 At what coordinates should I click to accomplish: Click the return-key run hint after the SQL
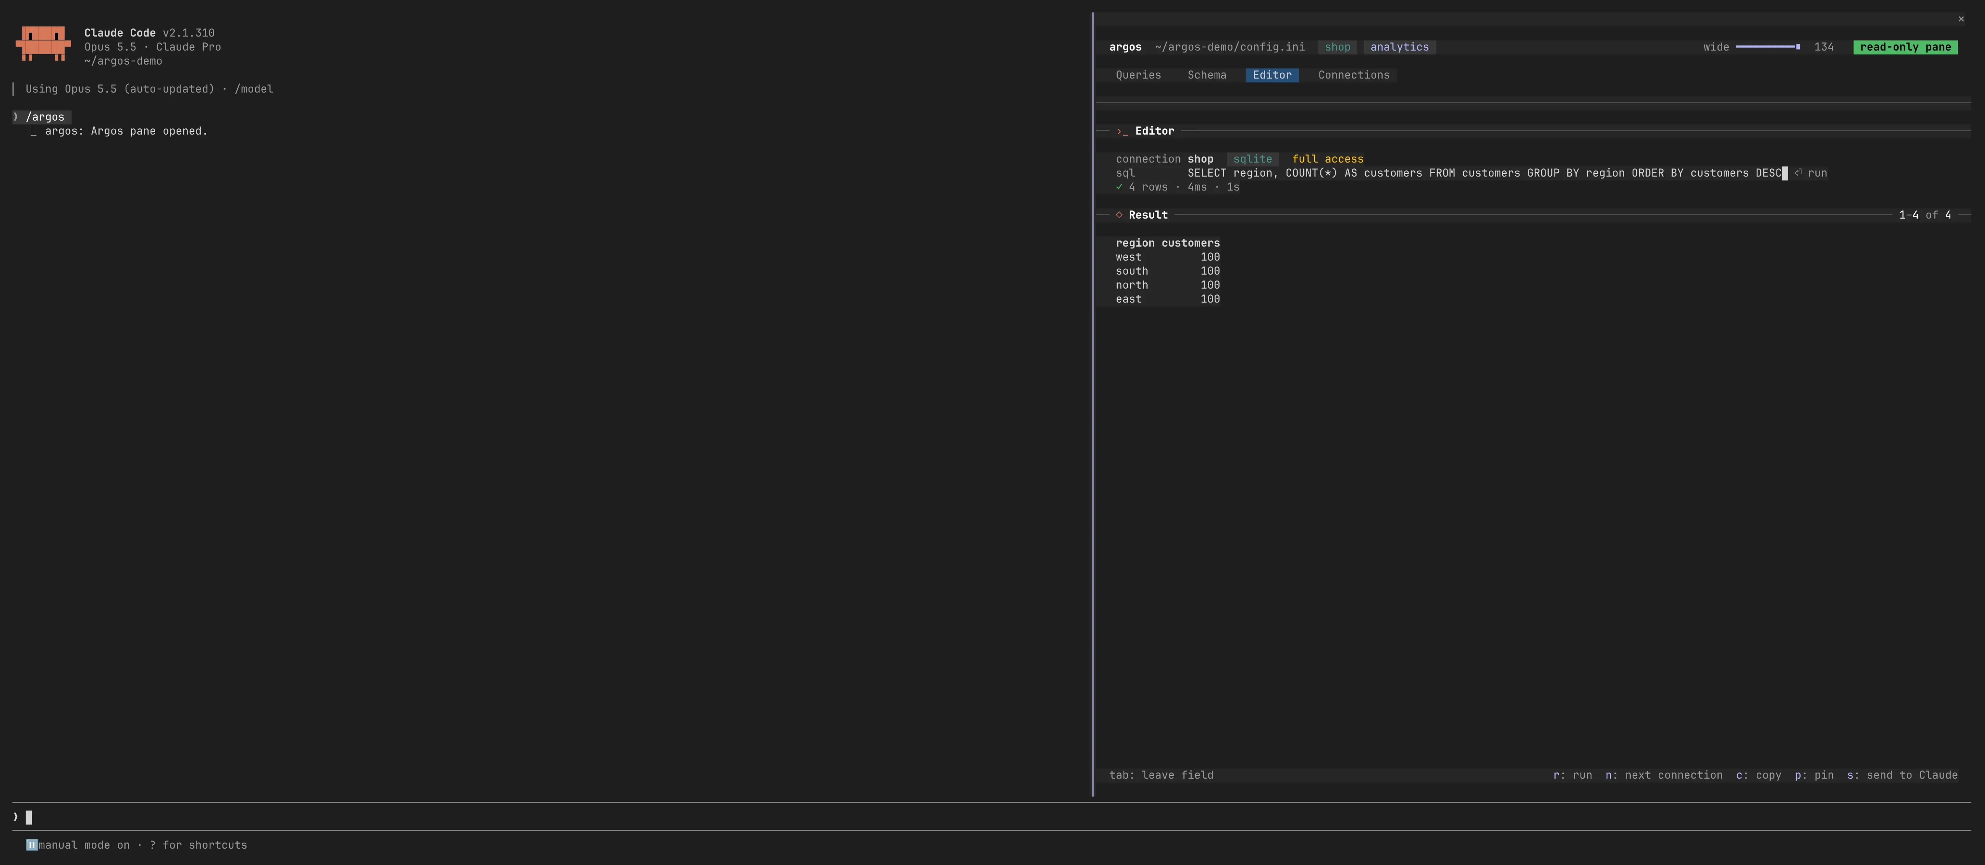pos(1811,173)
